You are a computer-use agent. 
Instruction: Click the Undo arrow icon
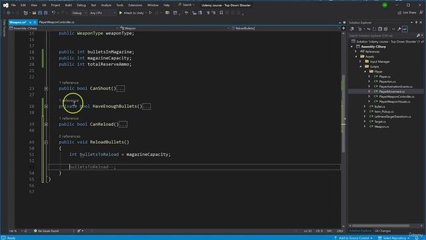pyautogui.click(x=53, y=13)
